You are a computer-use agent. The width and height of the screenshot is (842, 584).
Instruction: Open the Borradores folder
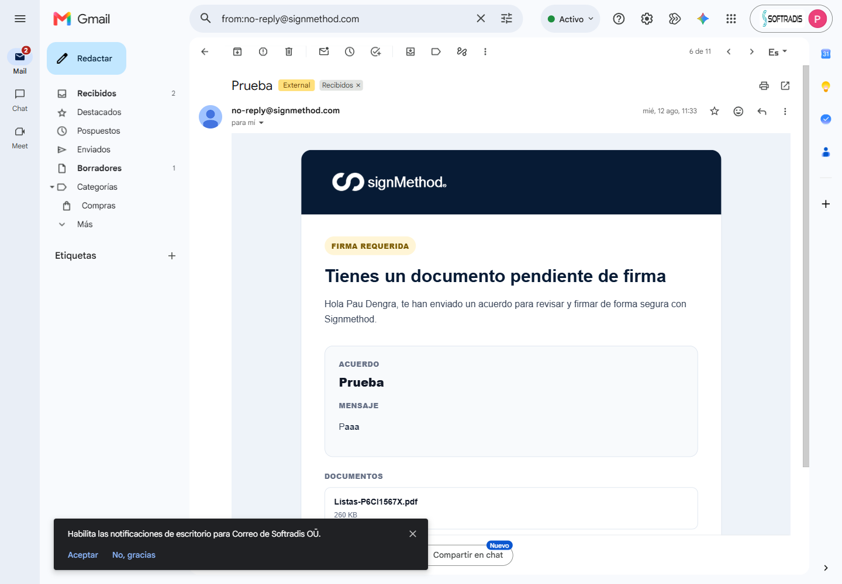99,168
